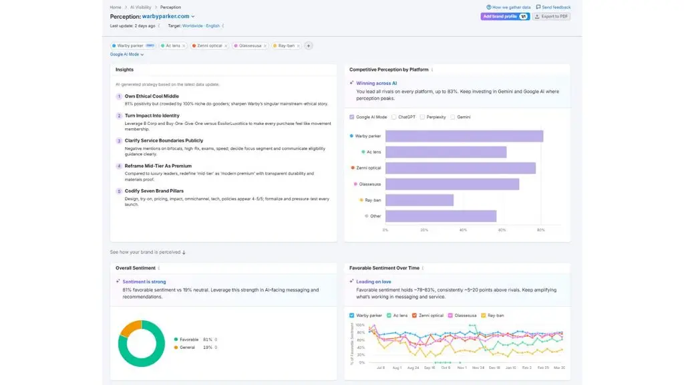
Task: Toggle Zenni optical line in sentiment chart legend
Action: pyautogui.click(x=414, y=315)
